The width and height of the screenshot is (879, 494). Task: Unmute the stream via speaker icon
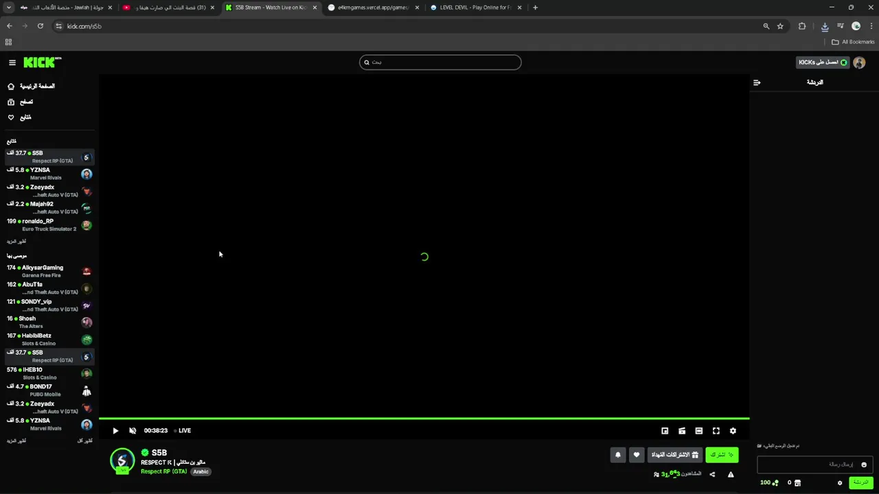coord(133,431)
